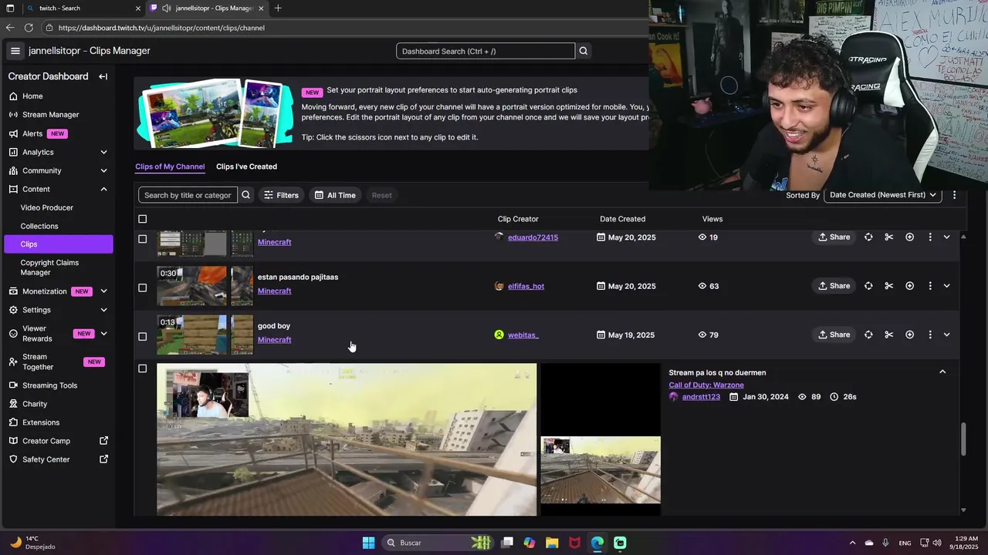Open the elfifas_hot creator profile link
The height and width of the screenshot is (555, 988).
[526, 286]
